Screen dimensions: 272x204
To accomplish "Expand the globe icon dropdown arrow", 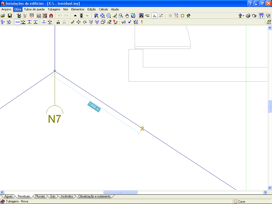I will click(243, 16).
